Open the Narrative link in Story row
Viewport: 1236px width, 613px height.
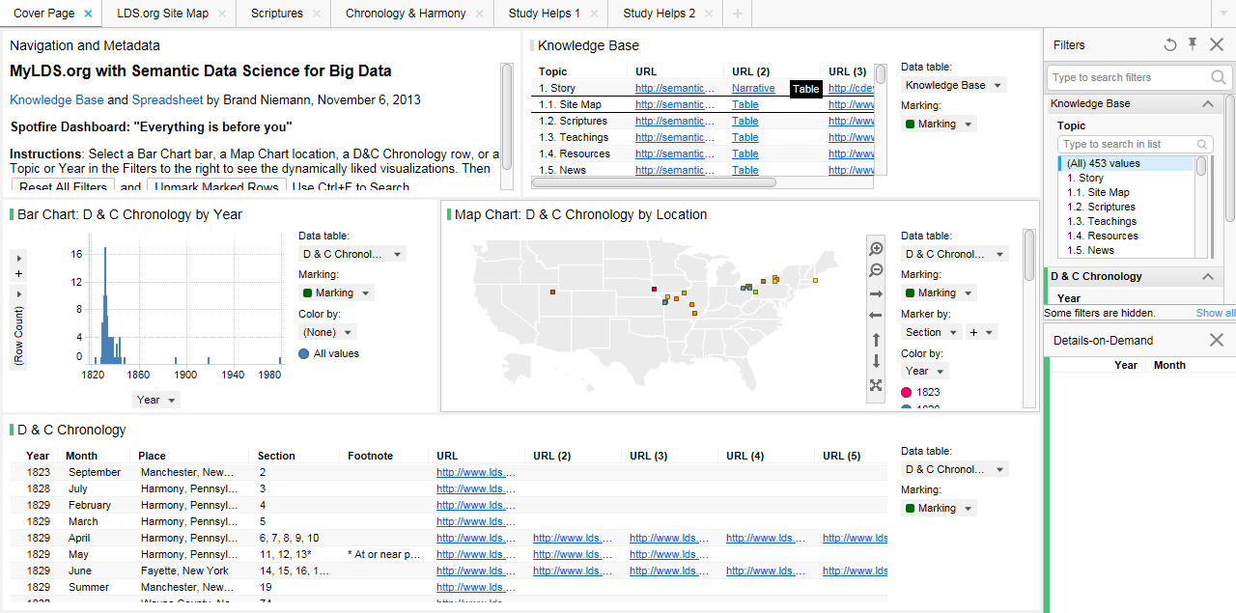pyautogui.click(x=753, y=88)
